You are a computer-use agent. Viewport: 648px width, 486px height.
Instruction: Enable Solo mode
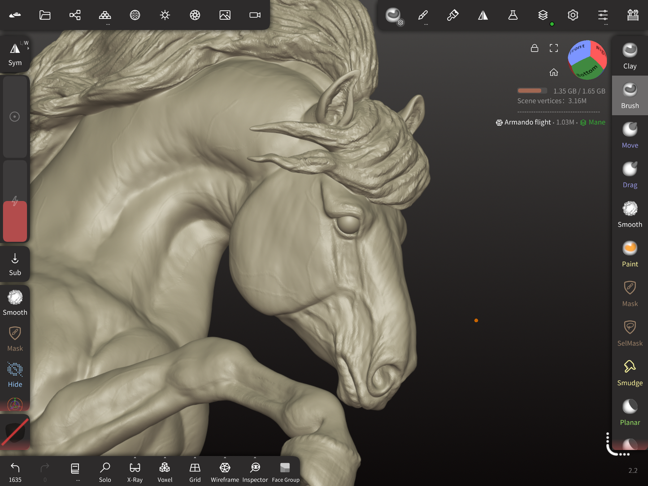point(105,472)
